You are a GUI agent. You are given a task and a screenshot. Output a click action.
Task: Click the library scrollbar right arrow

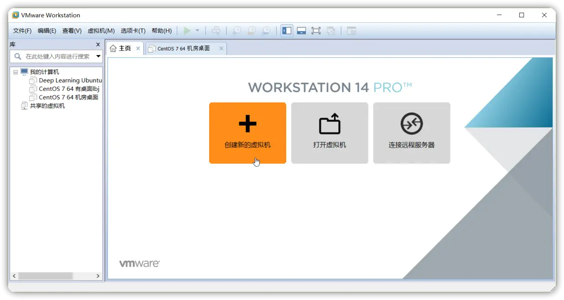coord(98,276)
